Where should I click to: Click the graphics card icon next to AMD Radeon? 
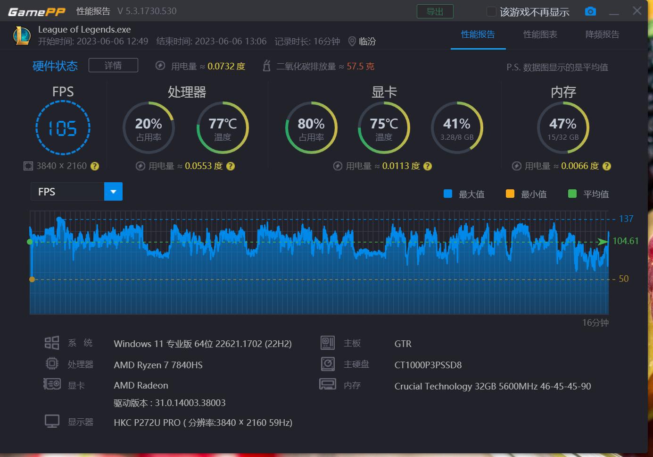52,384
